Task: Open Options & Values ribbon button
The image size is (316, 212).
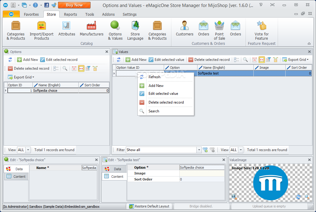Action: tap(115, 31)
